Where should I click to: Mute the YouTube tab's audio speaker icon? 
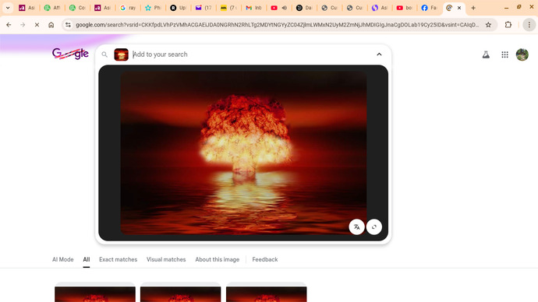(285, 8)
